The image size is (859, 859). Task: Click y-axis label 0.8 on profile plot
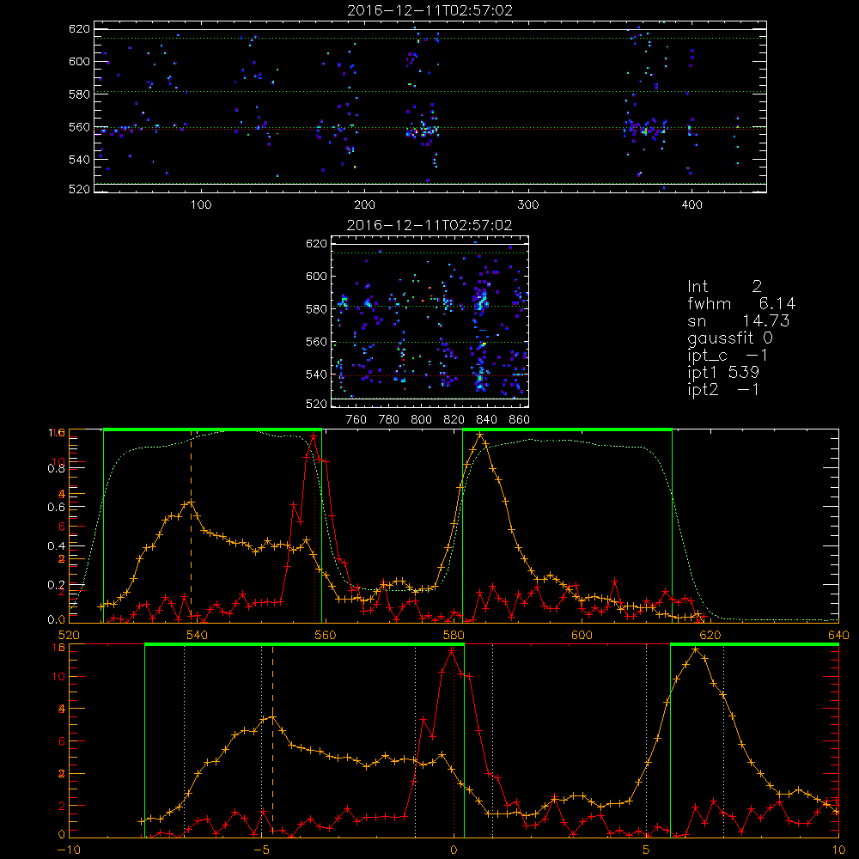pyautogui.click(x=57, y=468)
